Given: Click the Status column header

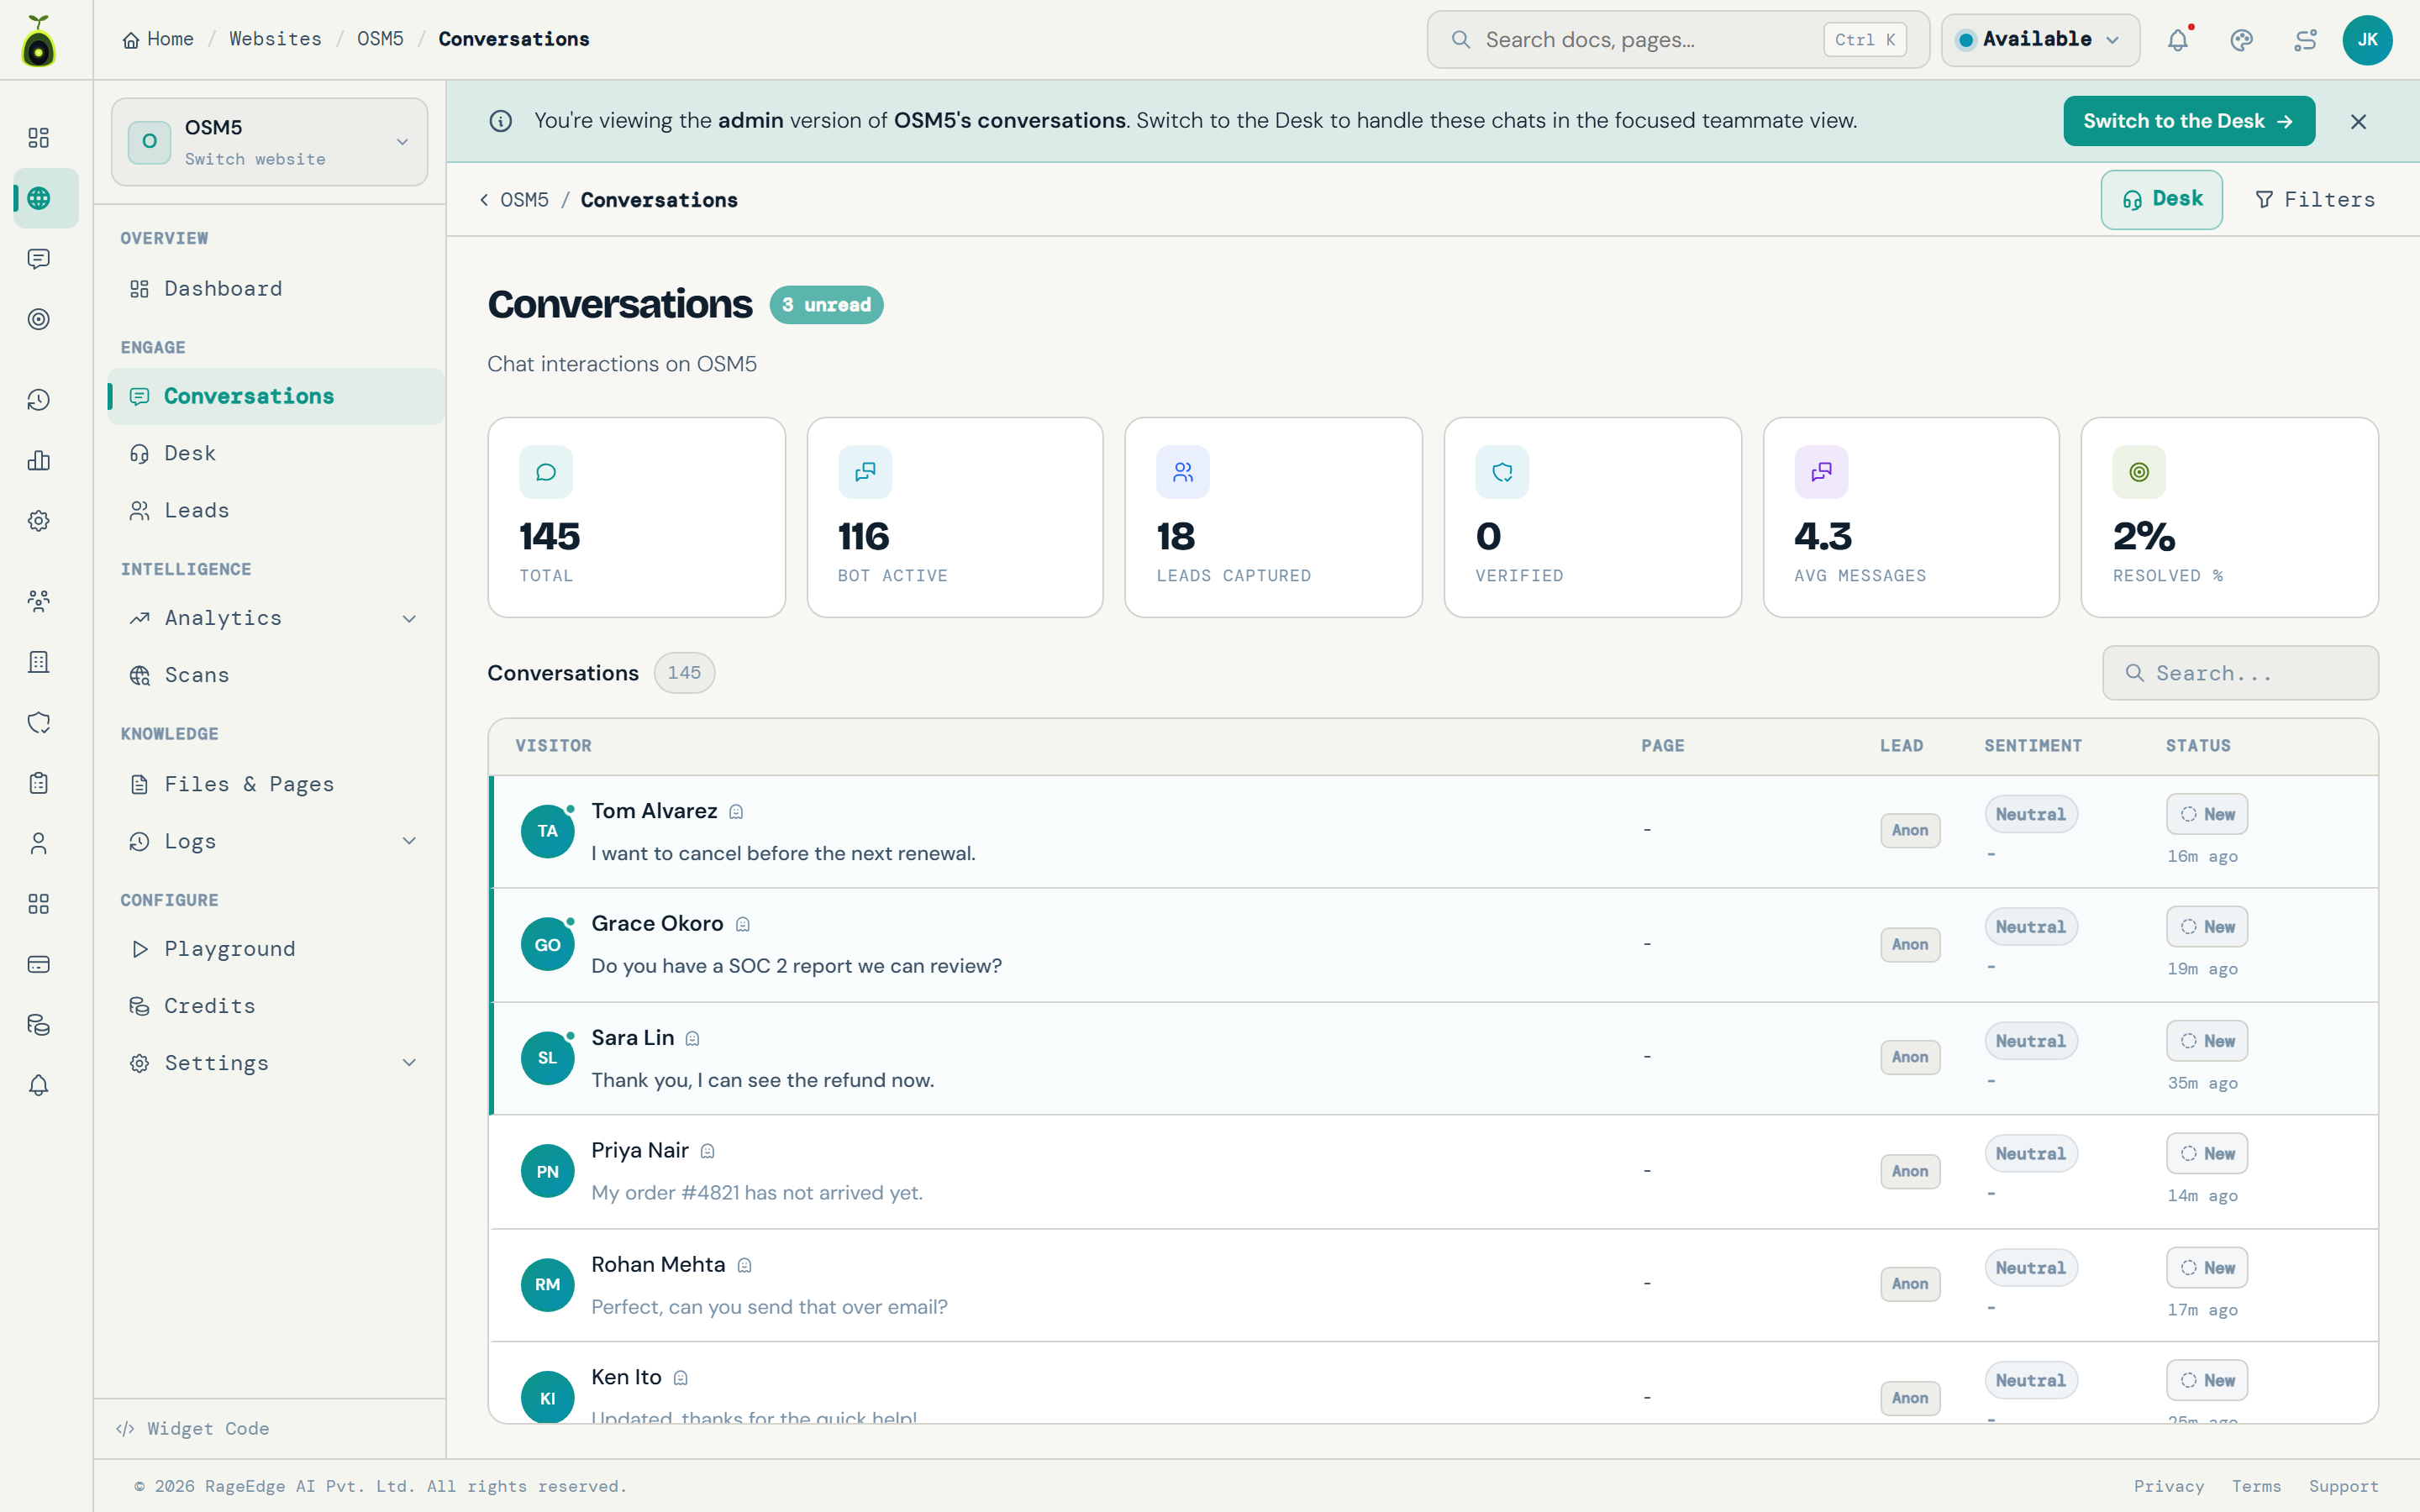Looking at the screenshot, I should (2198, 746).
